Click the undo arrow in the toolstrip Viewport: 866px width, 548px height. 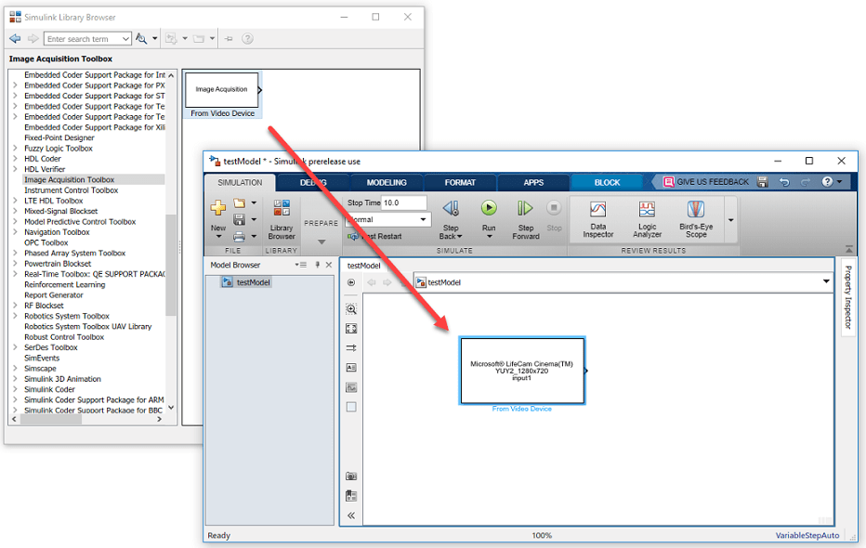point(784,182)
